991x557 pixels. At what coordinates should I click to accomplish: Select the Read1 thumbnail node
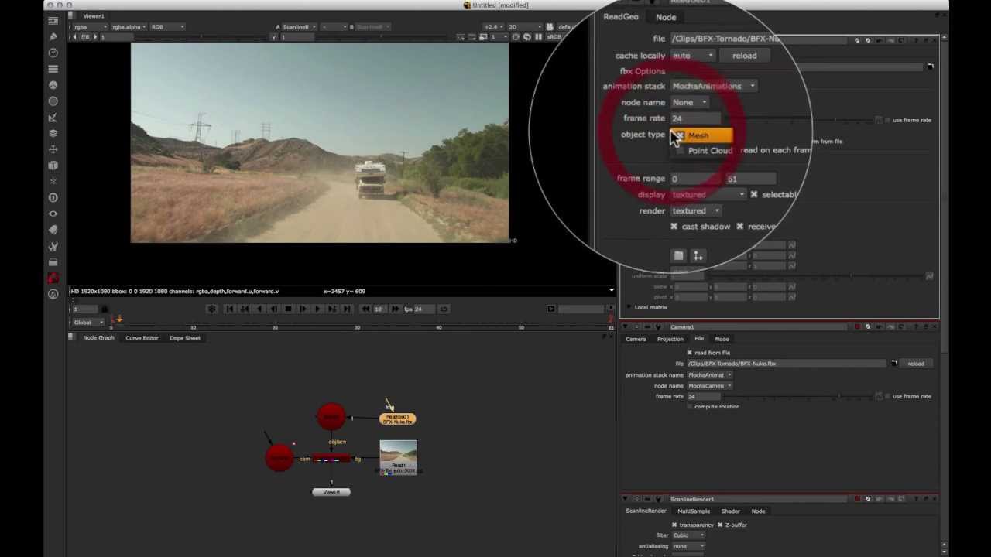(x=399, y=456)
